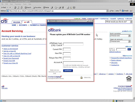This screenshot has width=135, height=102.
Task: Open the 'Forgot Your PIN' link
Action: point(9,61)
